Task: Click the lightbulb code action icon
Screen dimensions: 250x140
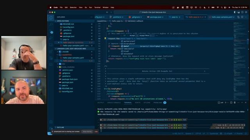Action: (105, 38)
